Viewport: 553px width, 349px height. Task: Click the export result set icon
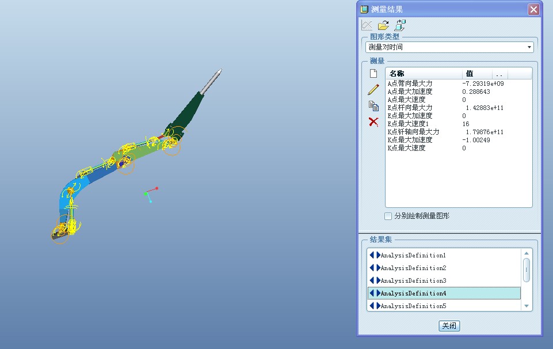tap(400, 25)
